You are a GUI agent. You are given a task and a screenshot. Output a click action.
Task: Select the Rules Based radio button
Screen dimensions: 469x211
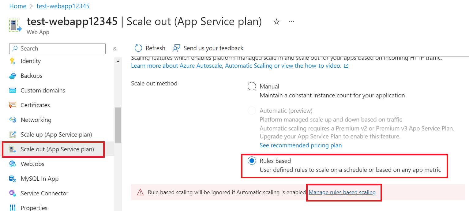252,161
